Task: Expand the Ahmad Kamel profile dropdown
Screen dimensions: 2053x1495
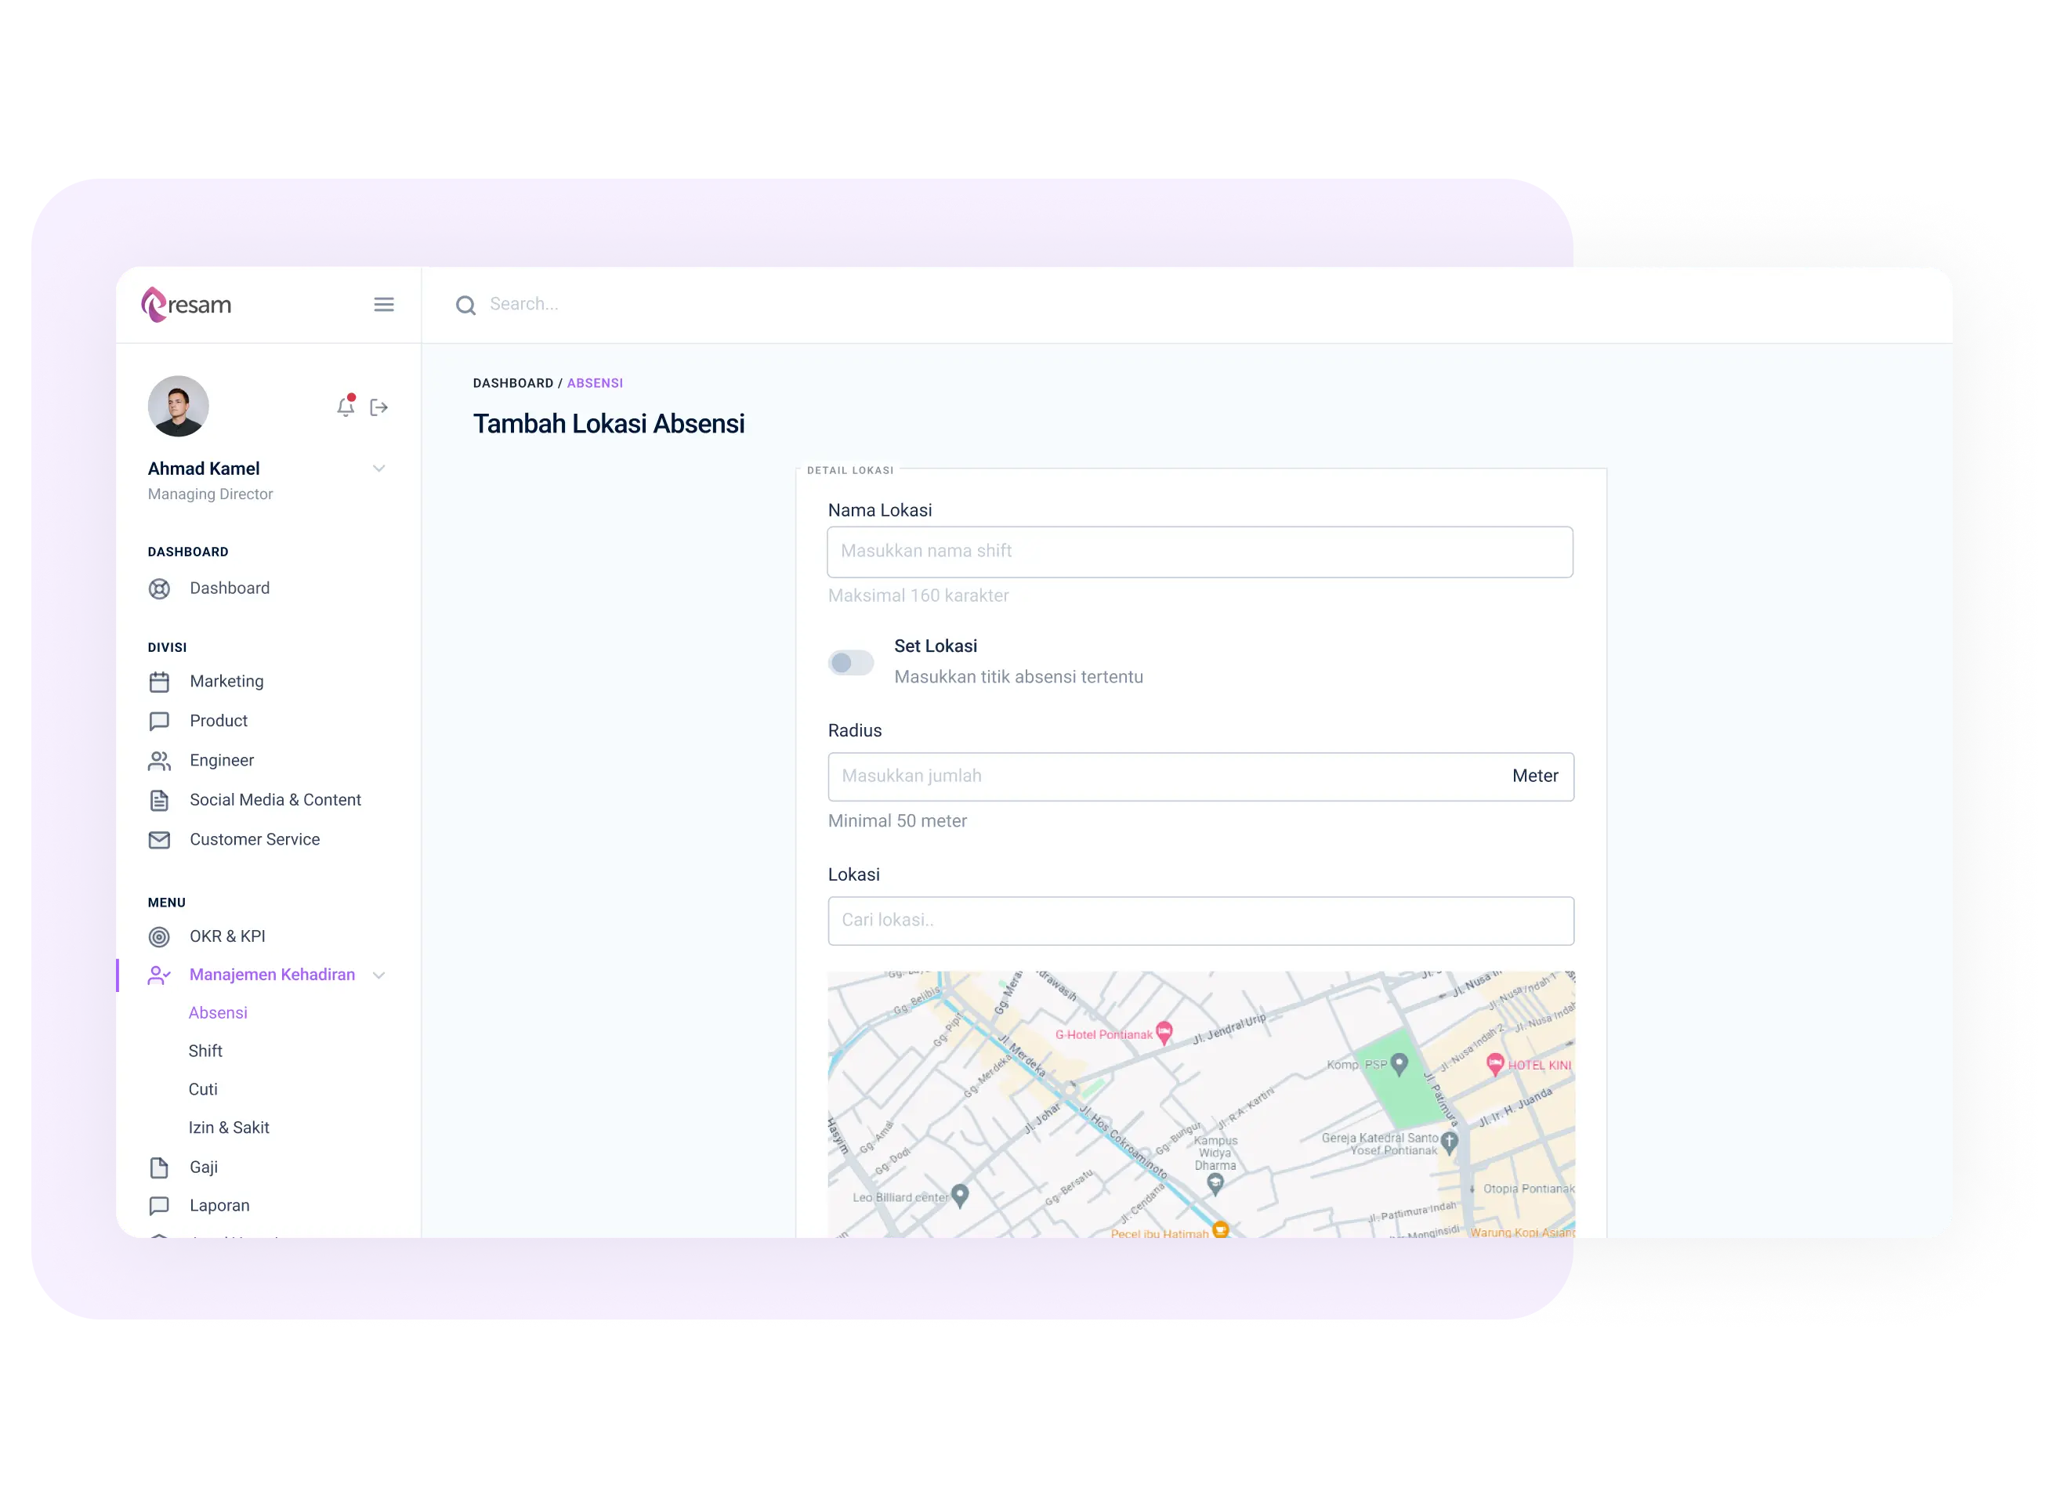Action: (379, 470)
